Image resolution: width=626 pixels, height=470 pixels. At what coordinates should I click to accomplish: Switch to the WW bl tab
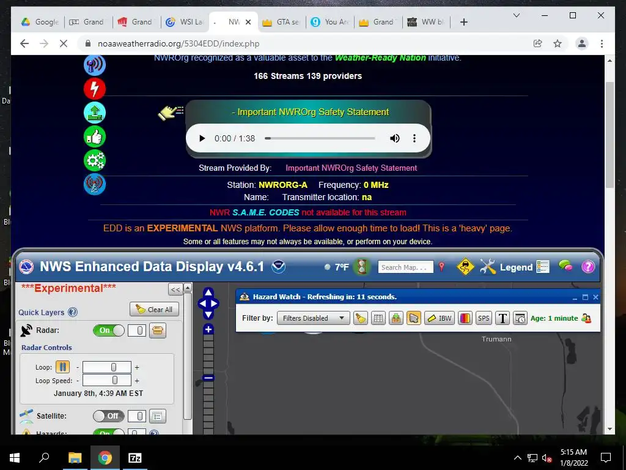click(426, 22)
